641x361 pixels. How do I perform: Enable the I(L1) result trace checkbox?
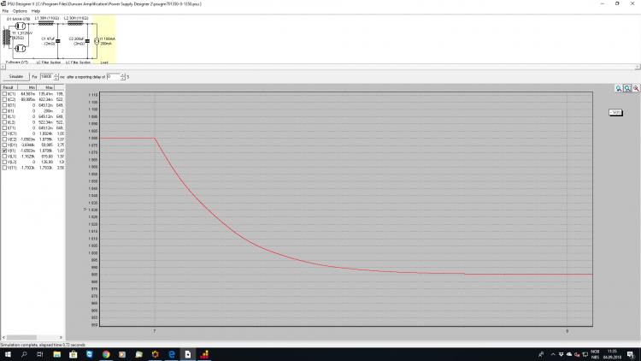(4, 116)
